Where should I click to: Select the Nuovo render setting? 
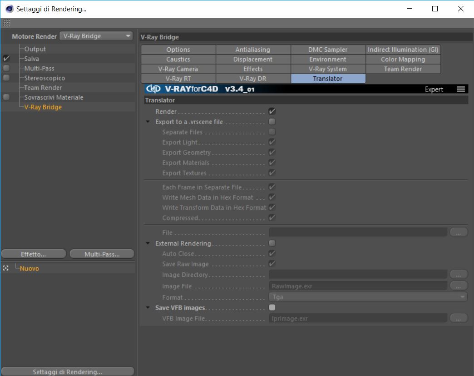point(30,269)
